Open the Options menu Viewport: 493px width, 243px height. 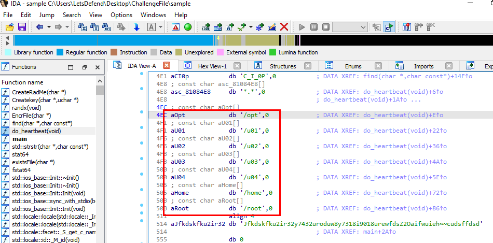(121, 15)
